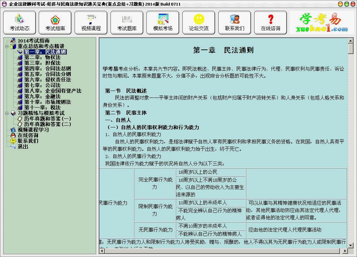Click the vertical scrollbar up arrow
Image resolution: width=357 pixels, height=257 pixels.
(x=351, y=41)
